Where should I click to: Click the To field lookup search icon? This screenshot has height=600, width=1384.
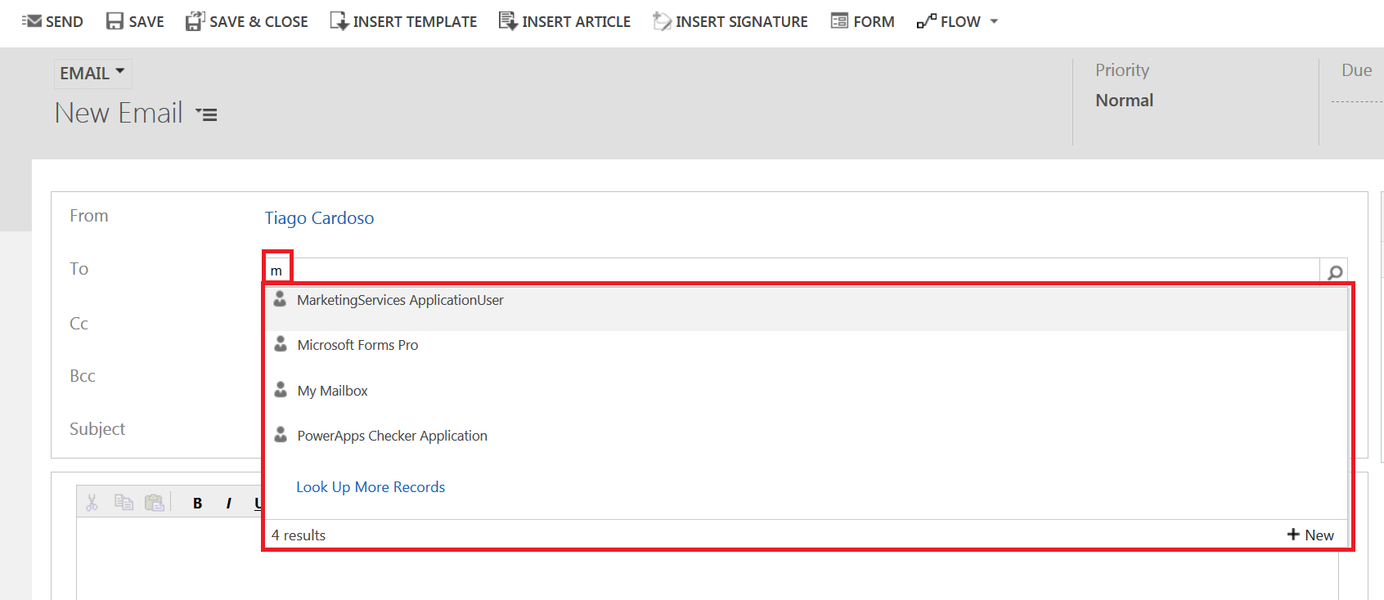[x=1334, y=272]
